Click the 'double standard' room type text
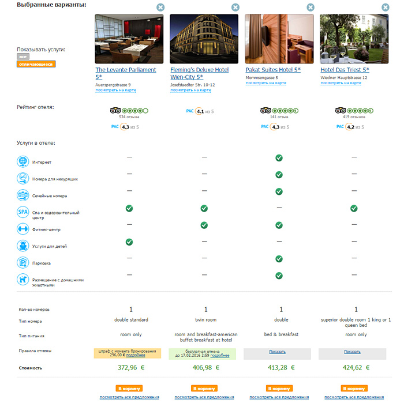 point(131,319)
